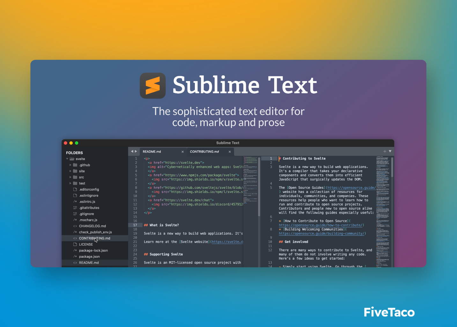Viewport: 457px width, 327px height.
Task: Switch to the README.md tab
Action: [152, 151]
